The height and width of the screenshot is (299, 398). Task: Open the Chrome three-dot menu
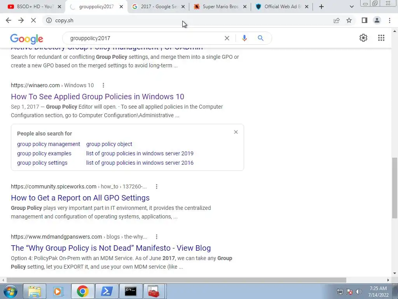[x=389, y=20]
